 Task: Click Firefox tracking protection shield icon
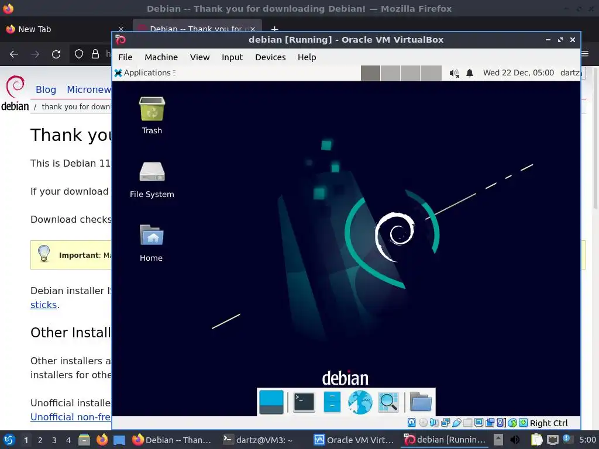tap(79, 54)
